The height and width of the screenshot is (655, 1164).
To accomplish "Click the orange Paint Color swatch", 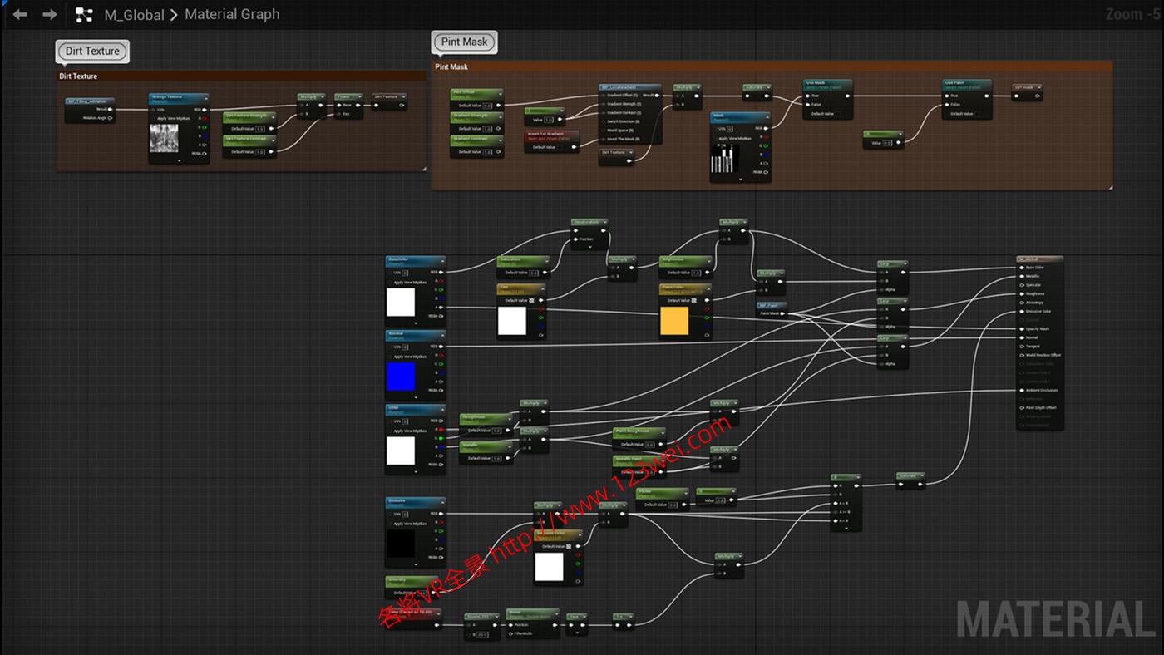I will (674, 321).
